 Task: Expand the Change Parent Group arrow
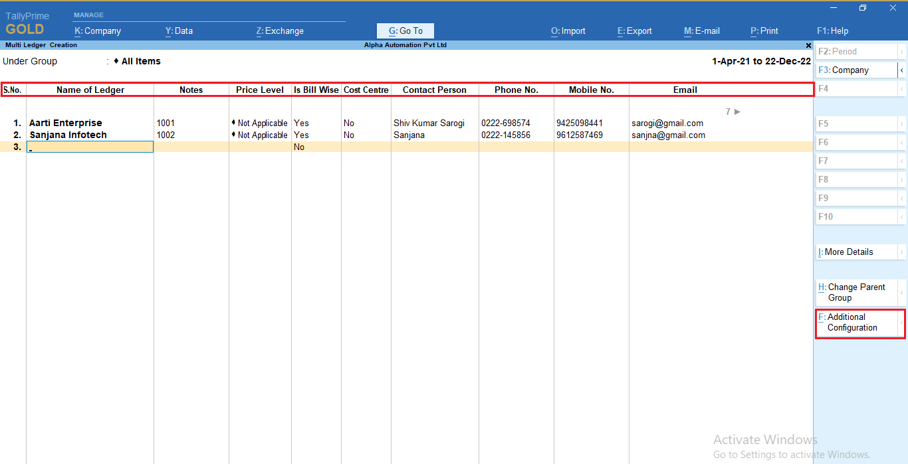(x=901, y=292)
